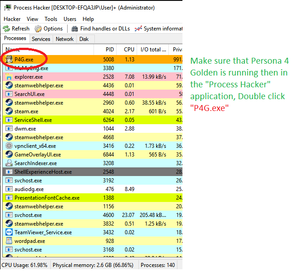Select the steam.exe process name
Image resolution: width=295 pixels, height=277 pixels.
pos(26,111)
